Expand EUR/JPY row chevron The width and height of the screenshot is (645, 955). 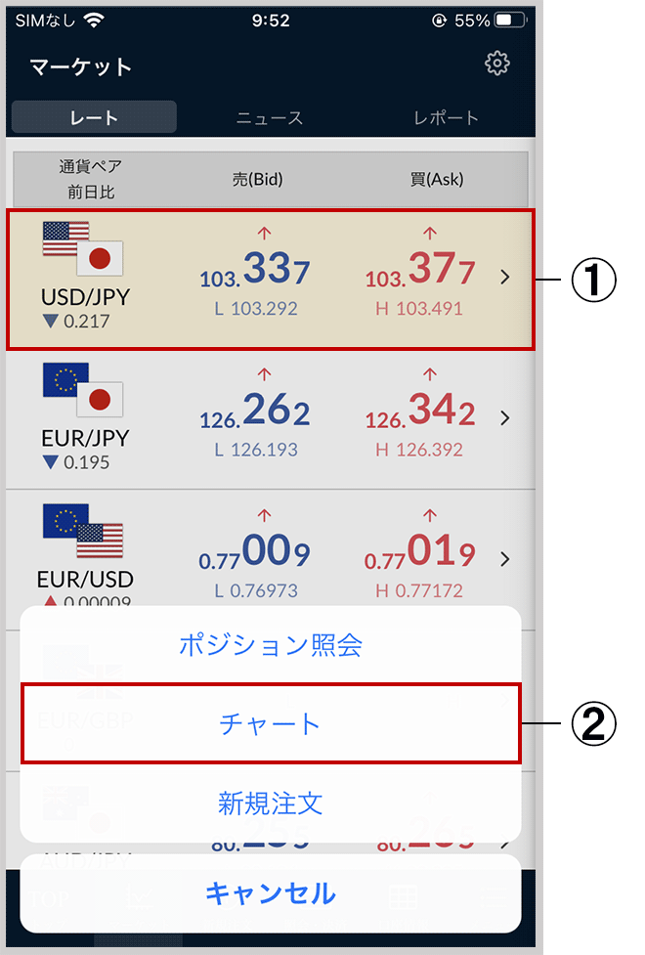click(504, 417)
